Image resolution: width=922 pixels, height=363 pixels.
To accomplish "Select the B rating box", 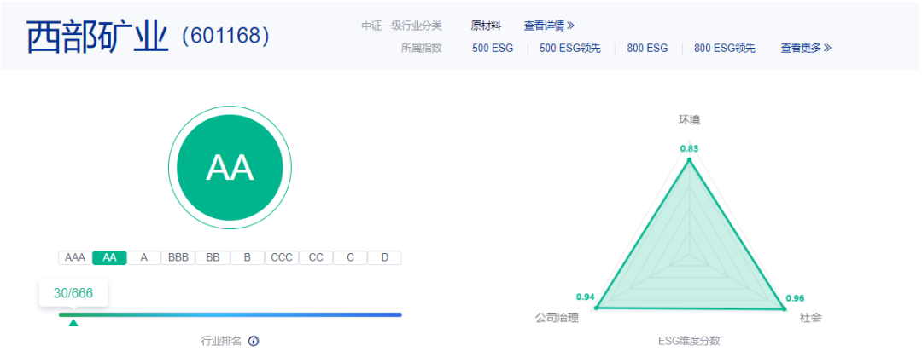I will tap(247, 258).
